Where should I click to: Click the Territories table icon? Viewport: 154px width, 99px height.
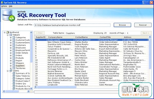(14, 68)
